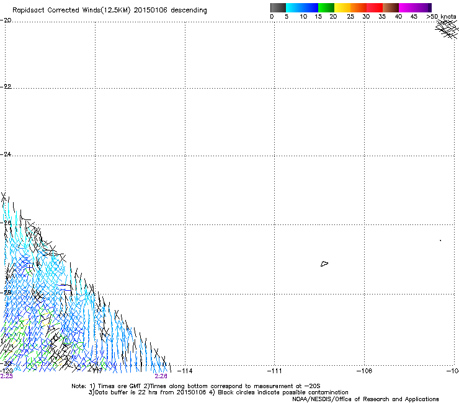The width and height of the screenshot is (459, 403).
Task: Click the '-108' longitude axis label
Action: pos(364,371)
